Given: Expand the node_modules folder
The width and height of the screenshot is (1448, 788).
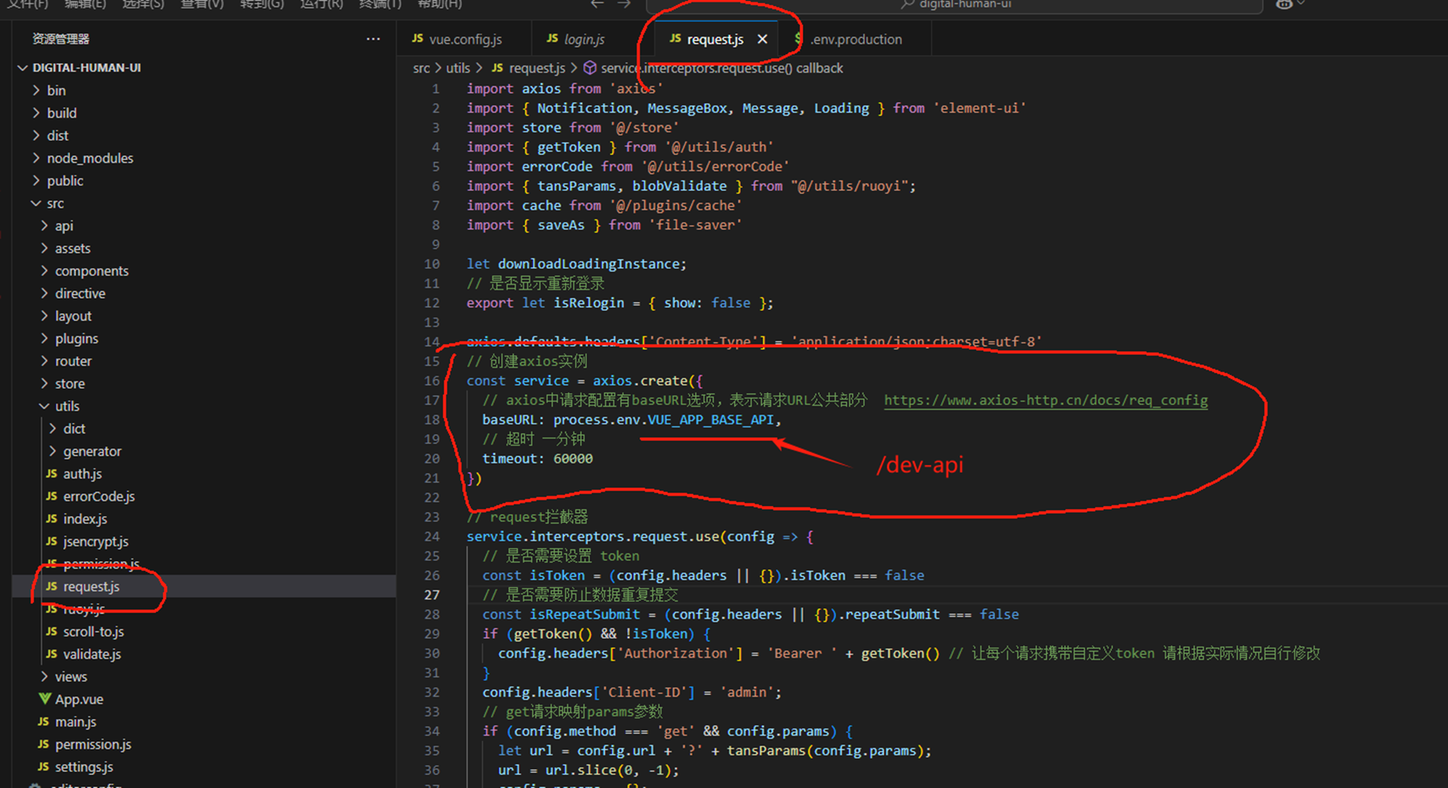Looking at the screenshot, I should pyautogui.click(x=89, y=158).
